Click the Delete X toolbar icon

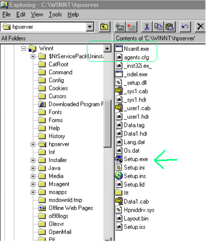click(201, 27)
